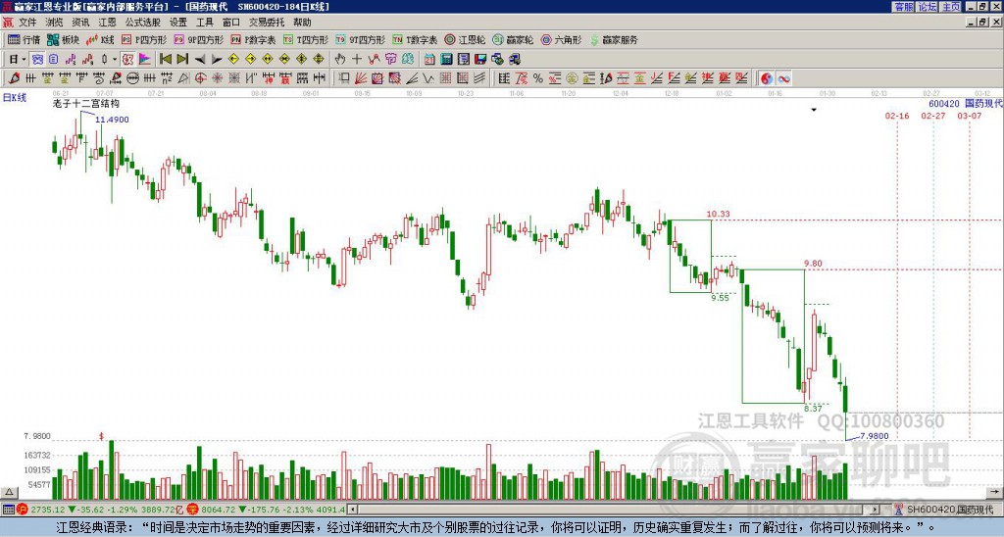Open the 浏览 menu
Screen dimensions: 1004x537
click(x=55, y=23)
